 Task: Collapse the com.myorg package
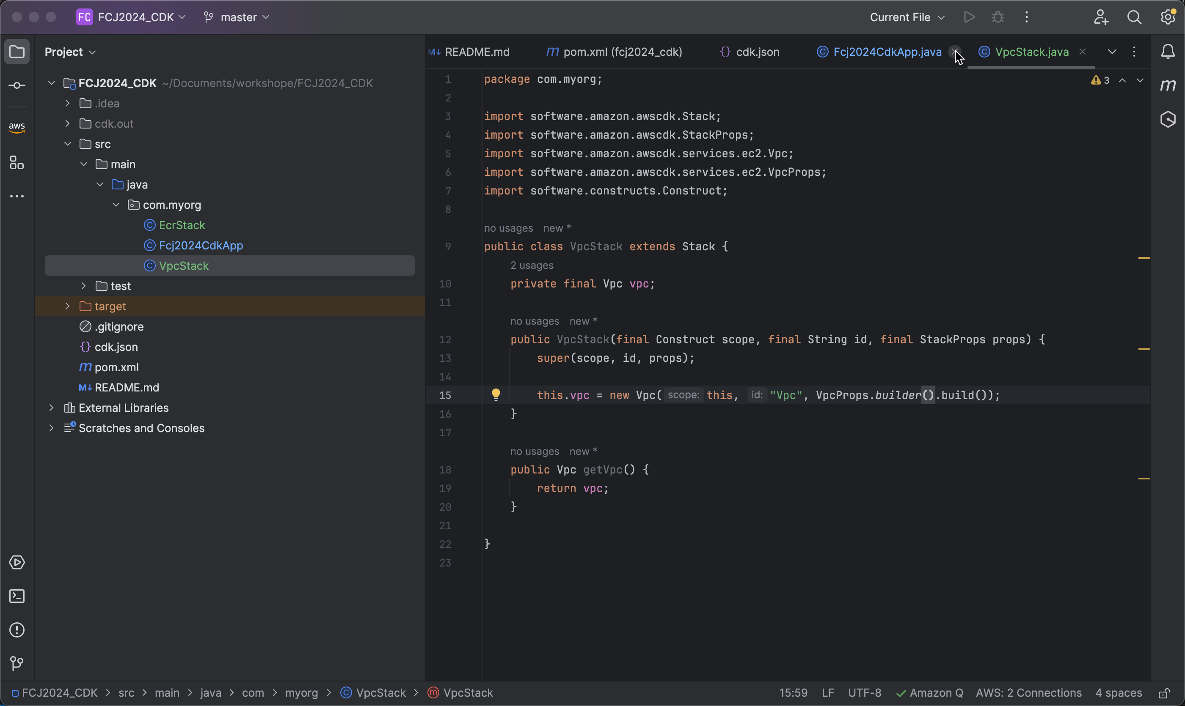coord(116,205)
